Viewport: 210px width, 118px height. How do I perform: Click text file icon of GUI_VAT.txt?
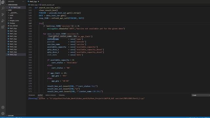click(8, 26)
